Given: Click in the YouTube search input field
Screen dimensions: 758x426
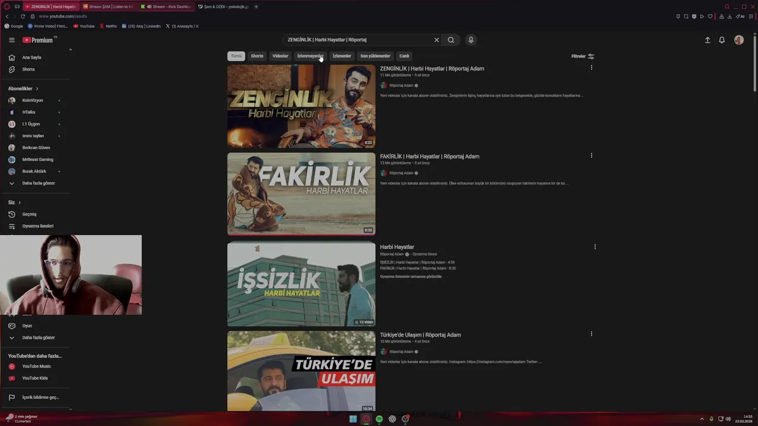Looking at the screenshot, I should coord(358,40).
